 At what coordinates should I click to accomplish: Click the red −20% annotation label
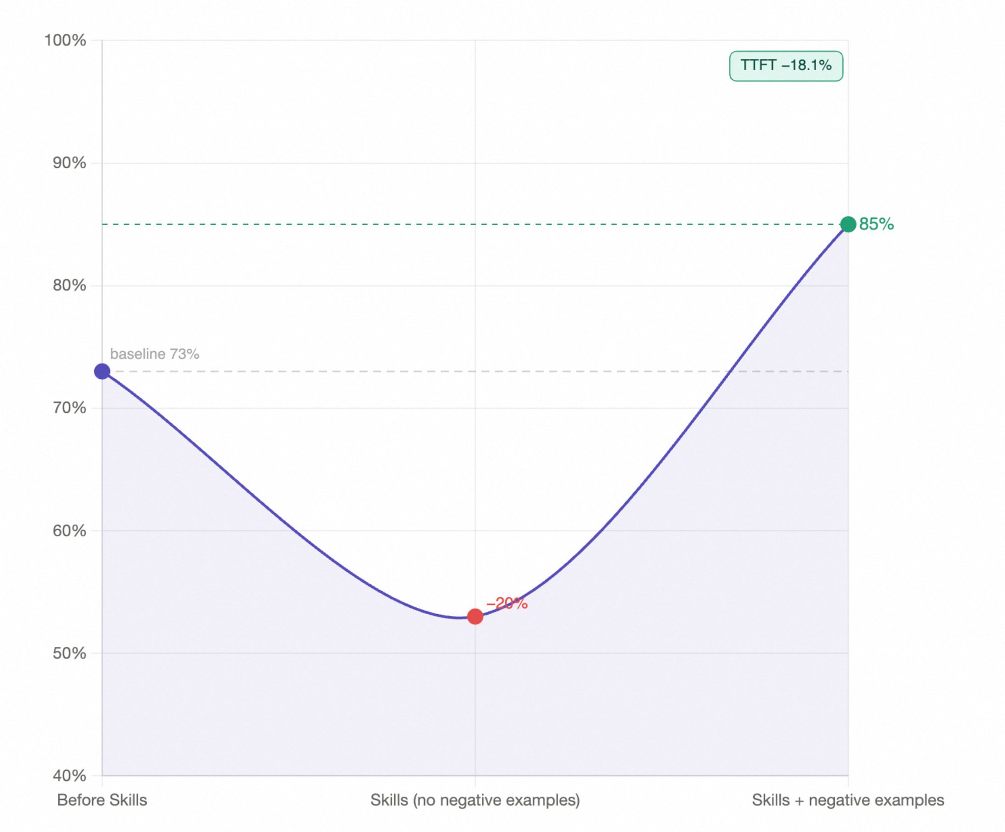[507, 603]
